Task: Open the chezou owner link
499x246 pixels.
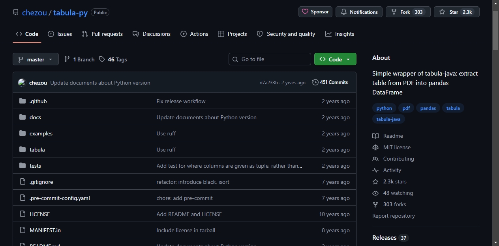Action: point(34,13)
